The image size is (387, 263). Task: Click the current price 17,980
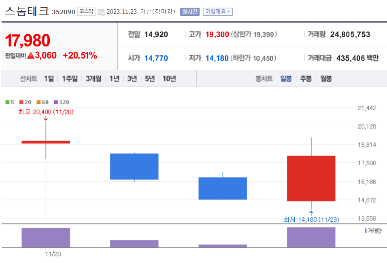(28, 40)
